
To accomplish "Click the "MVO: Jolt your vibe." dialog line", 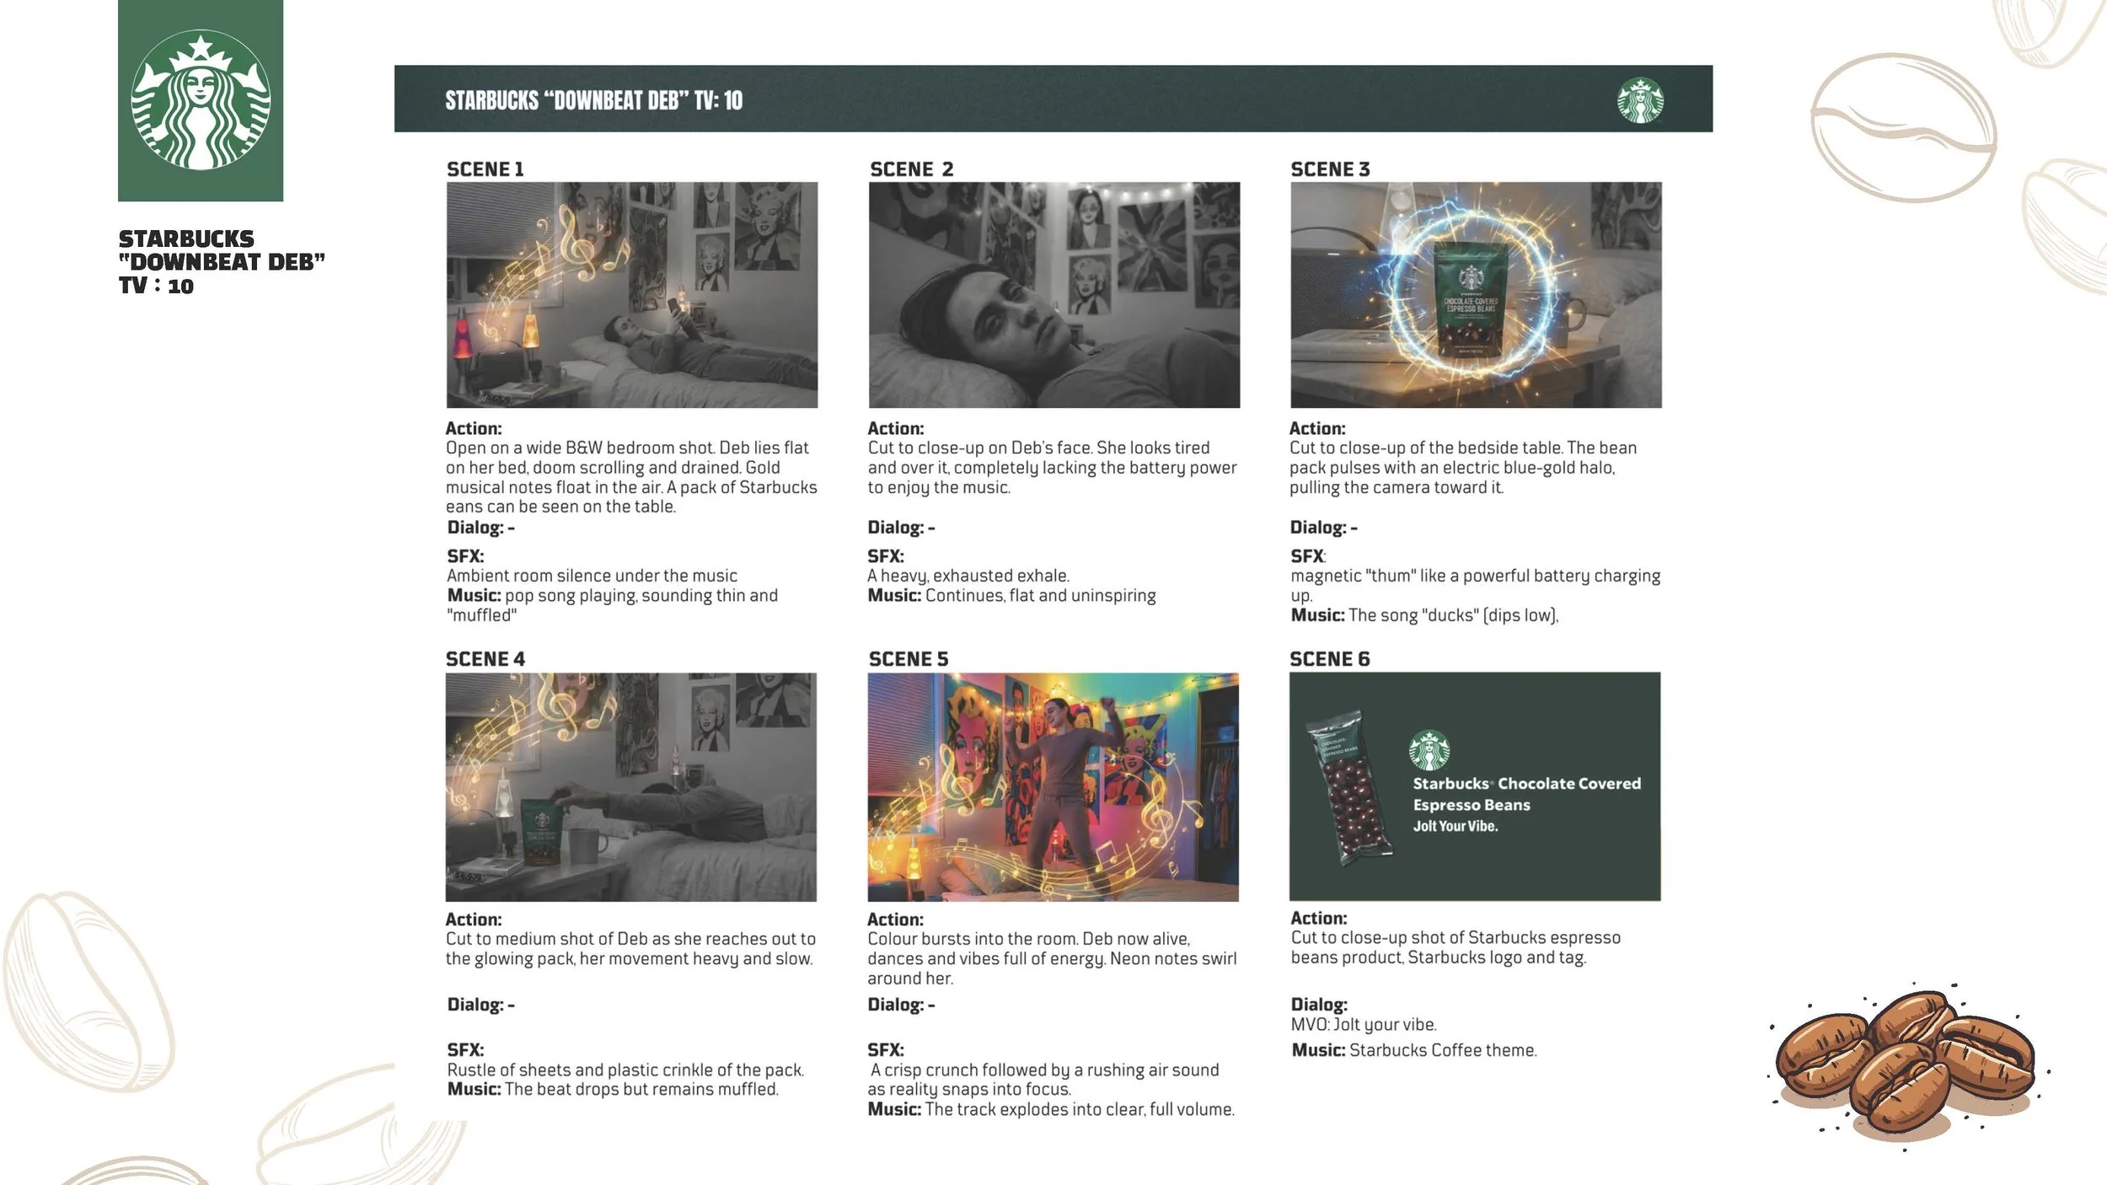I will [1364, 1025].
